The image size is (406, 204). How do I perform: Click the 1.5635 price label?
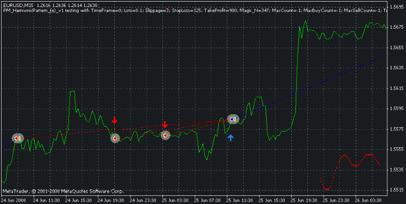coord(396,68)
